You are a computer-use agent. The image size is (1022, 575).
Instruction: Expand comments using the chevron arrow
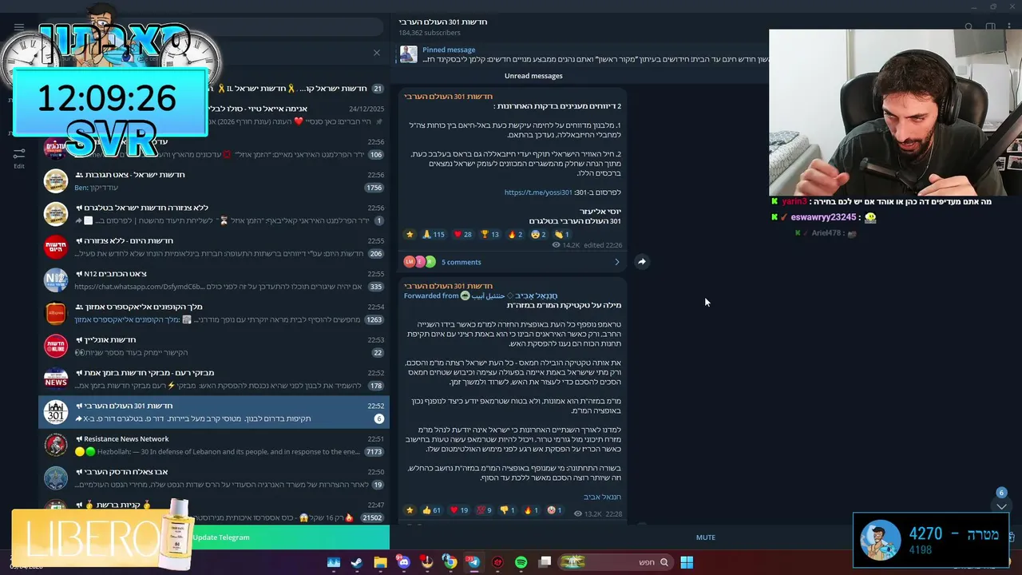pos(616,262)
